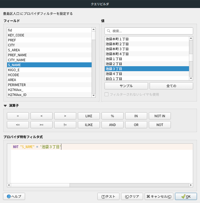Image resolution: width=200 pixels, height=203 pixels.
Task: Insert the LIKE operator
Action: pos(89,116)
